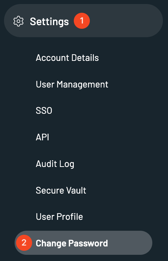Viewport: 168px width, 261px height.
Task: Click the red badge numbered 2
Action: point(24,243)
